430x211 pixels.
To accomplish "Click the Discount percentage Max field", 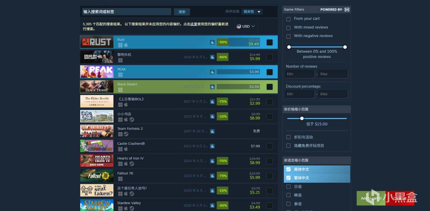I will (x=333, y=94).
